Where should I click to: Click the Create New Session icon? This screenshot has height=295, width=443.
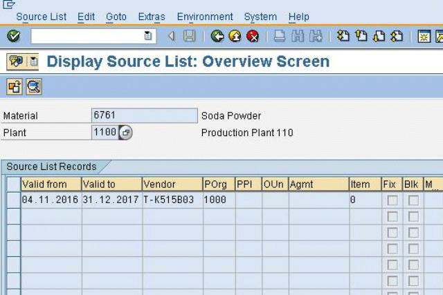(425, 36)
